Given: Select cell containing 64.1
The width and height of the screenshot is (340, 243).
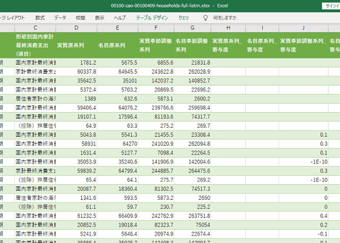Looking at the screenshot, I should 117,180.
